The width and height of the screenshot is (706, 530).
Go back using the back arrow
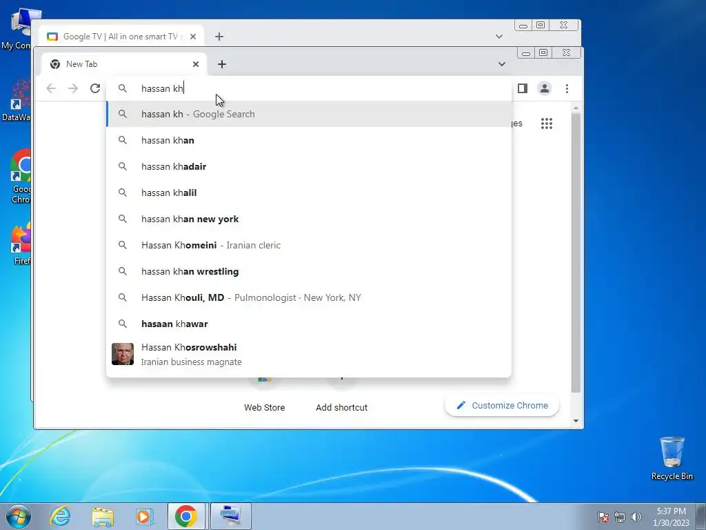click(x=51, y=88)
